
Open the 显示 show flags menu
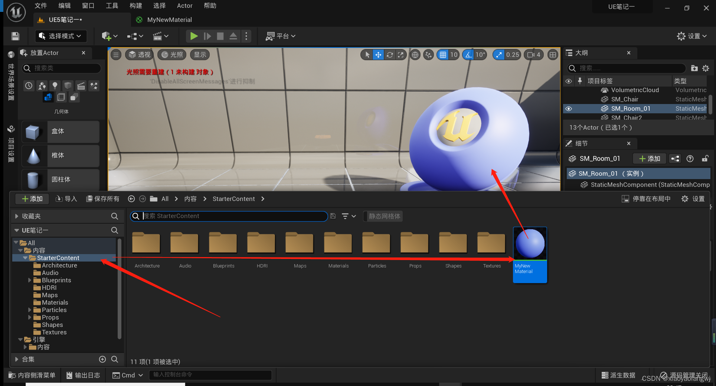(x=200, y=55)
